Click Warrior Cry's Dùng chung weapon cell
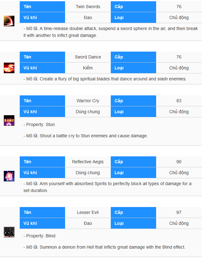 point(88,112)
